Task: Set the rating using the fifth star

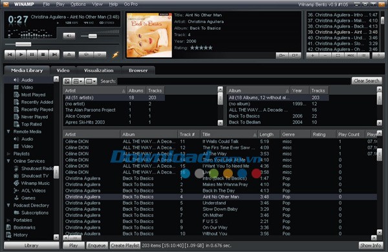Action: (x=210, y=48)
